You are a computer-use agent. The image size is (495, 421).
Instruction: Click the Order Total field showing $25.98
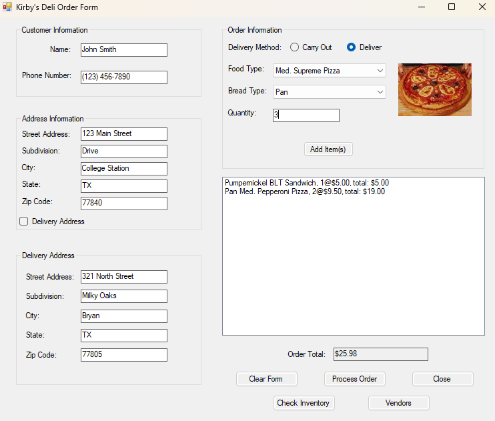point(381,354)
